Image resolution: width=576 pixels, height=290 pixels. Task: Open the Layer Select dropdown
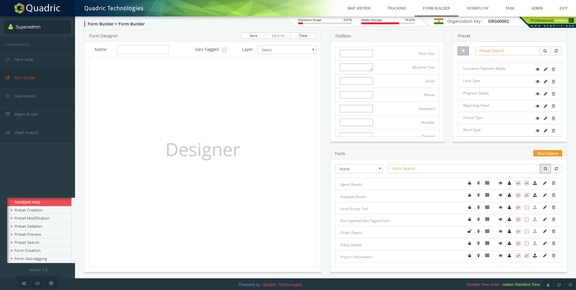[x=287, y=50]
